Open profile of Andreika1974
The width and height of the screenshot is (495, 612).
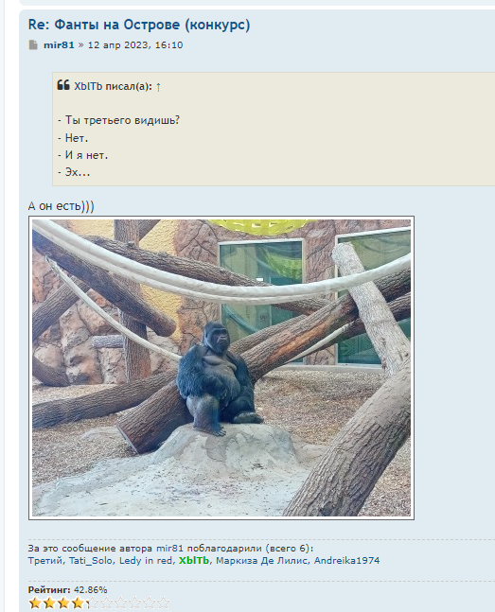tap(347, 561)
